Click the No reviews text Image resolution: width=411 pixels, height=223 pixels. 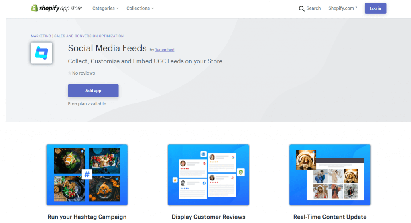pos(83,73)
